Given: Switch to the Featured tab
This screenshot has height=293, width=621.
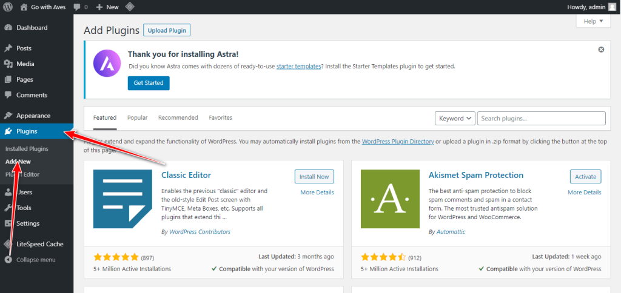Looking at the screenshot, I should (x=105, y=118).
